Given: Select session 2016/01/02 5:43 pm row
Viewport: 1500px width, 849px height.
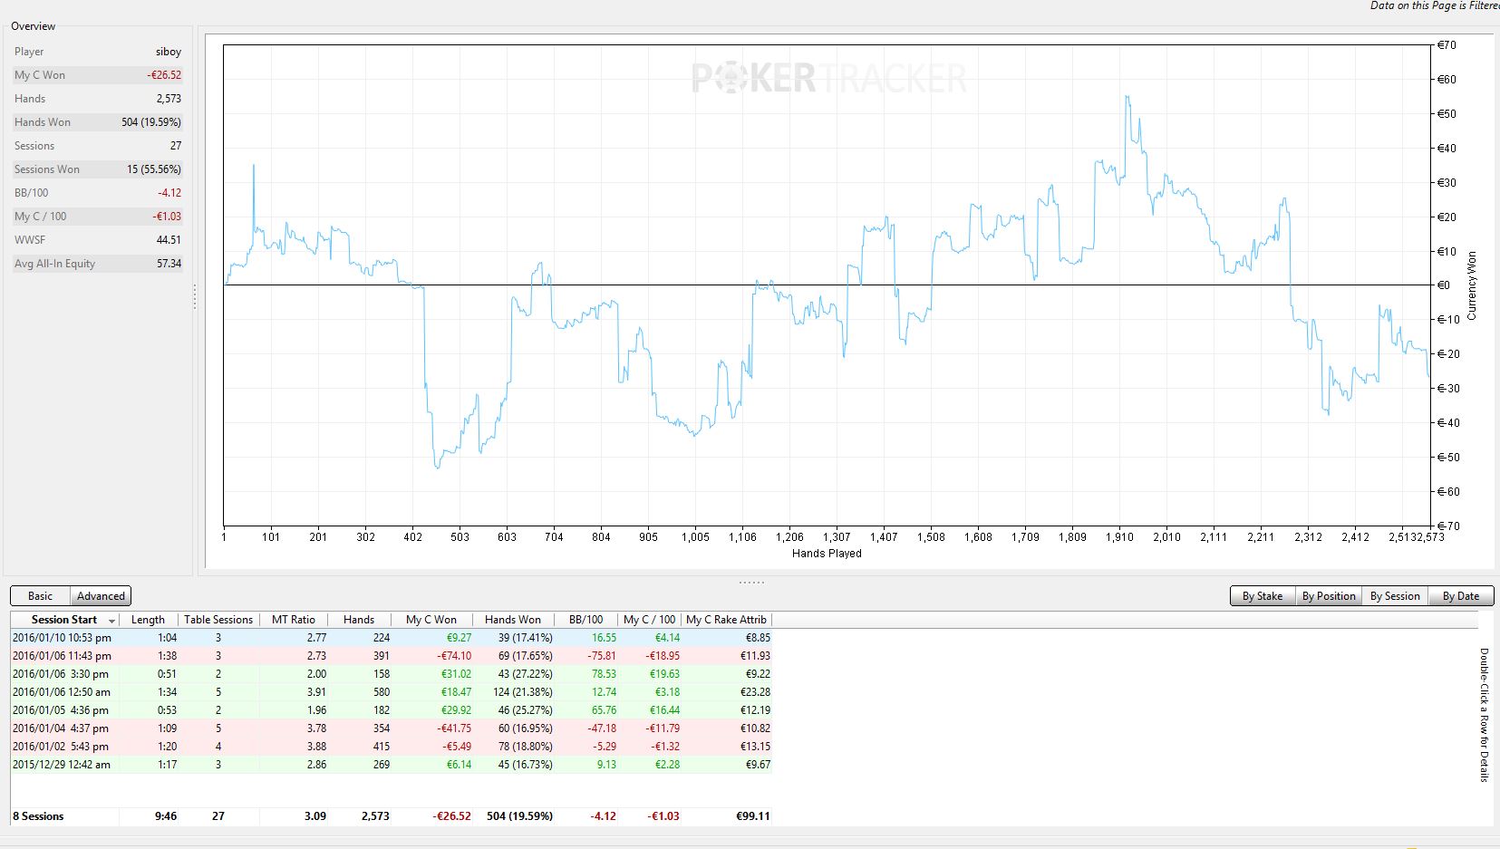Looking at the screenshot, I should pyautogui.click(x=392, y=747).
